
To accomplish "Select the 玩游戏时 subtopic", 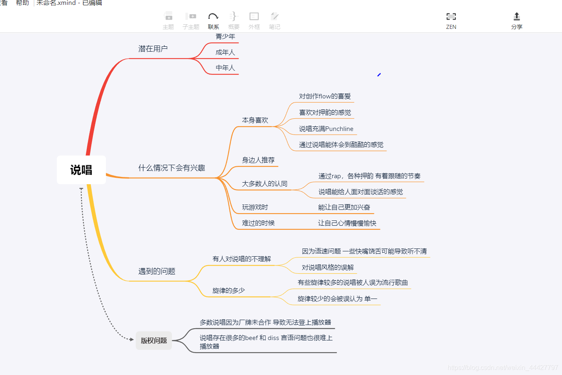I will click(255, 207).
